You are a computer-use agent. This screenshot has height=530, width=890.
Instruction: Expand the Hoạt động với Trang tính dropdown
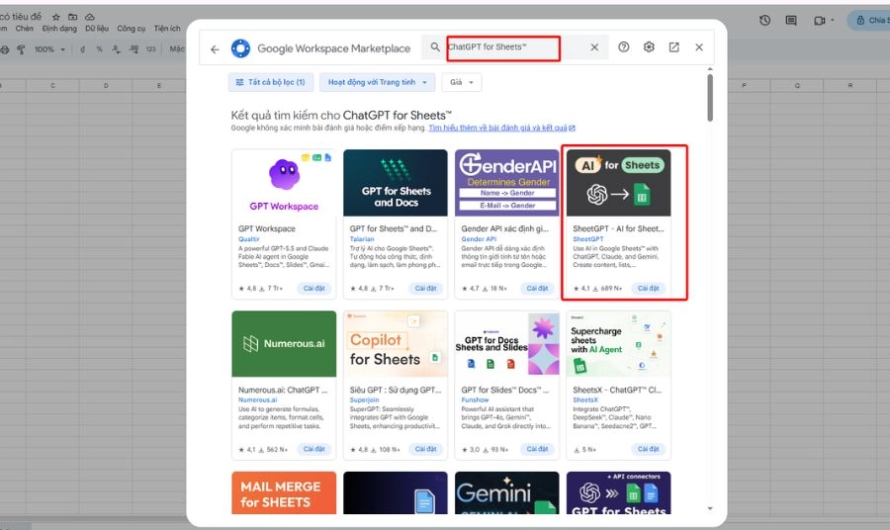[378, 82]
